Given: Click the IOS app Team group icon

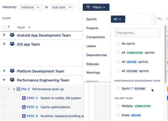Looking at the screenshot, I should tap(12, 44).
